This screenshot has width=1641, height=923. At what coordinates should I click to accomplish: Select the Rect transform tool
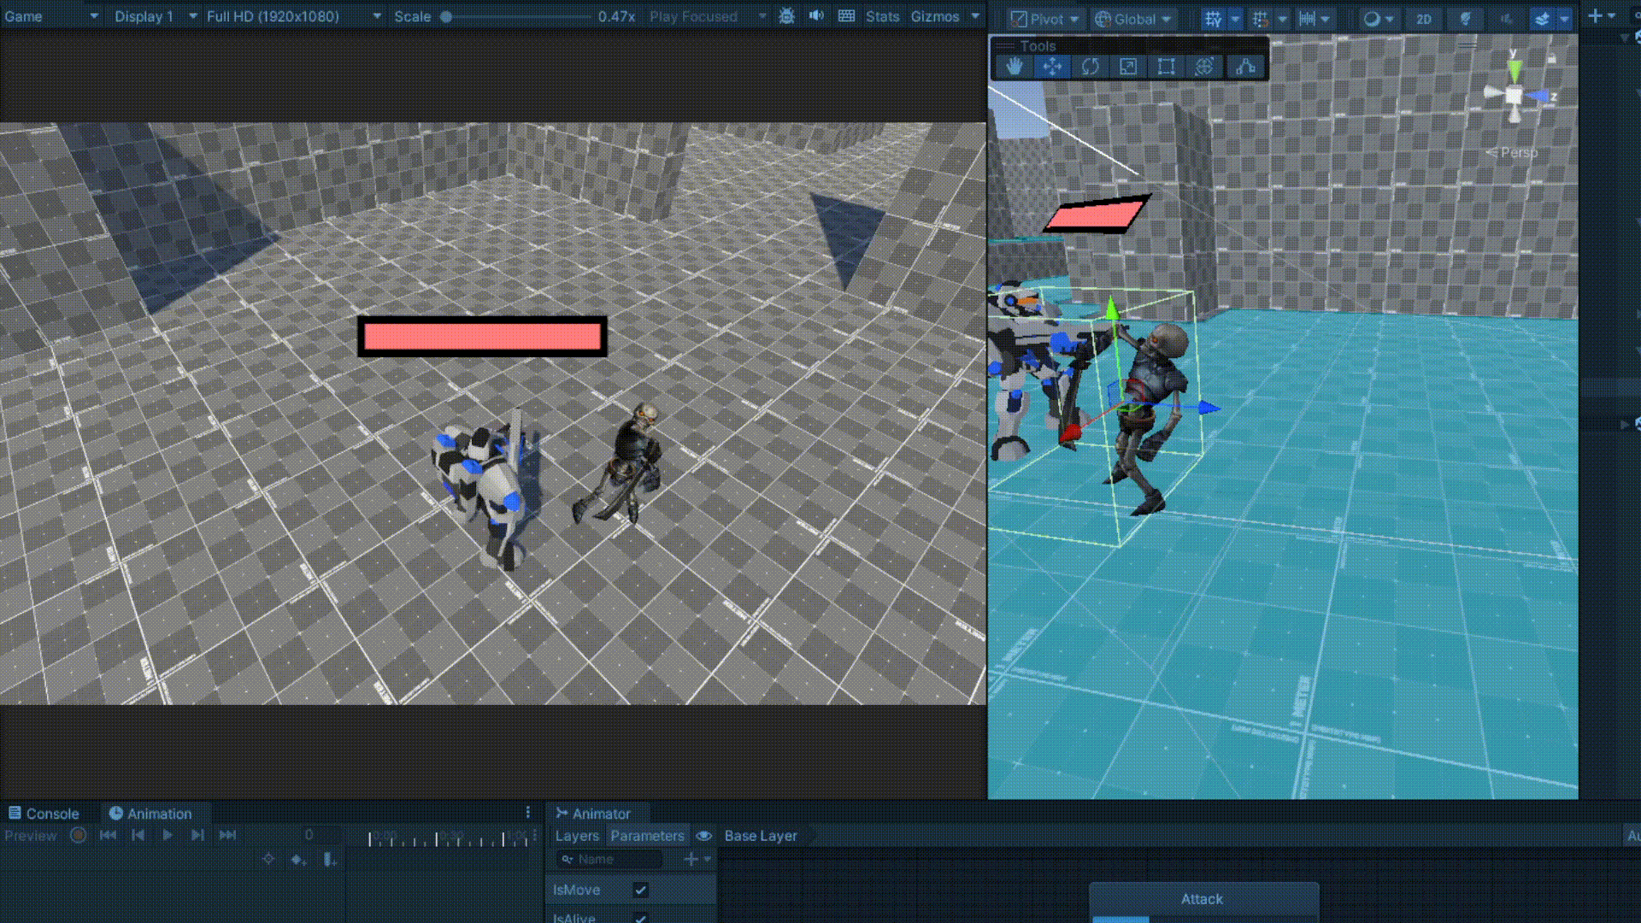[x=1166, y=67]
